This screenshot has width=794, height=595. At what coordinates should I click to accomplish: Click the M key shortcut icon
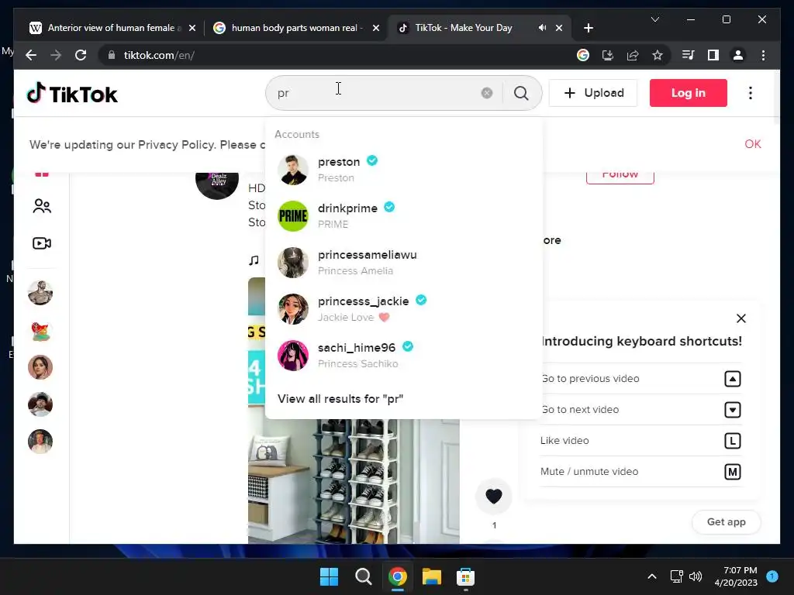(732, 472)
